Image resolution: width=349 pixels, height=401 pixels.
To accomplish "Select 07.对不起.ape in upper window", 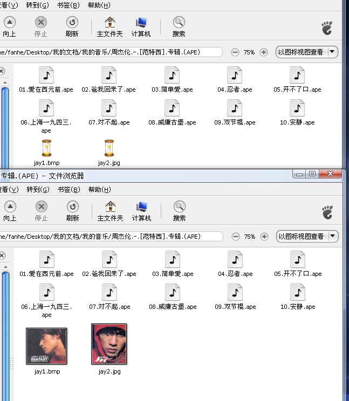I will pyautogui.click(x=109, y=113).
